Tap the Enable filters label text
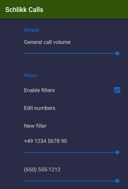This screenshot has width=128, height=189. [x=39, y=90]
